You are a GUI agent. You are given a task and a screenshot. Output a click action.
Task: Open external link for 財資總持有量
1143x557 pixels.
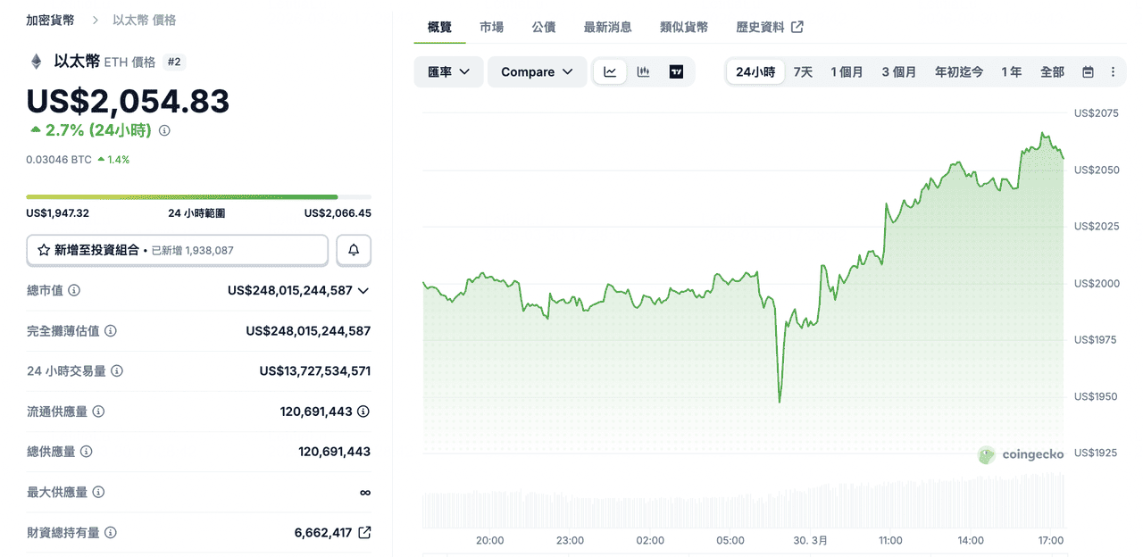tap(364, 532)
